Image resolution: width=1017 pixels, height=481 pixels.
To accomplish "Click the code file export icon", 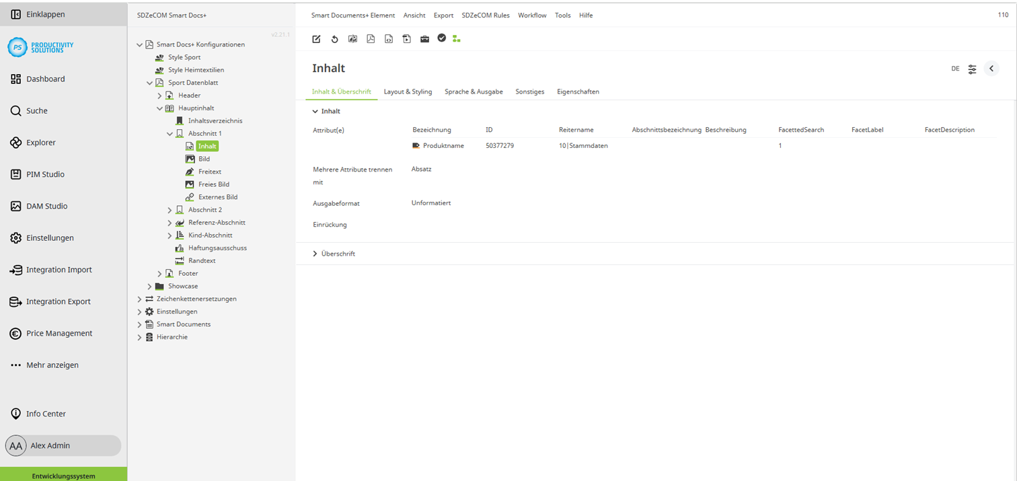I will 389,38.
